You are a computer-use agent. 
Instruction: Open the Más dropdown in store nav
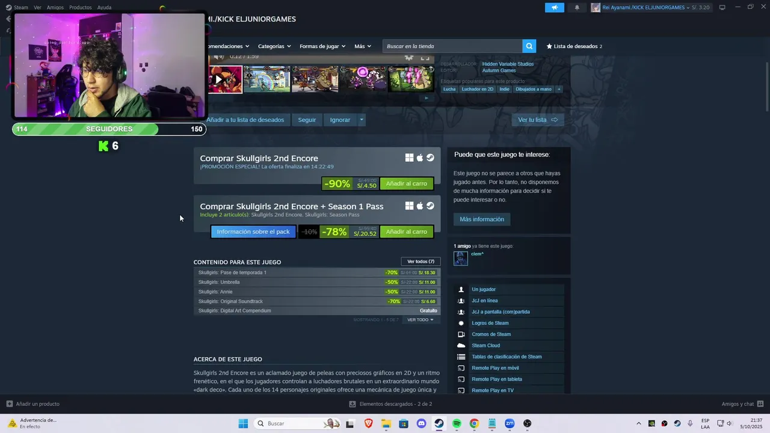tap(363, 46)
